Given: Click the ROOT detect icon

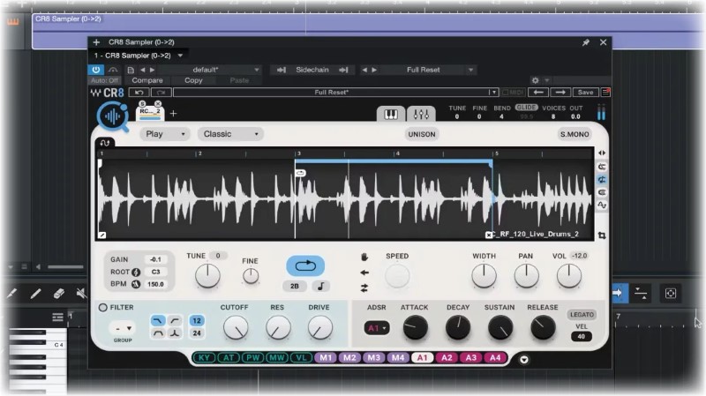Looking at the screenshot, I should coord(136,272).
